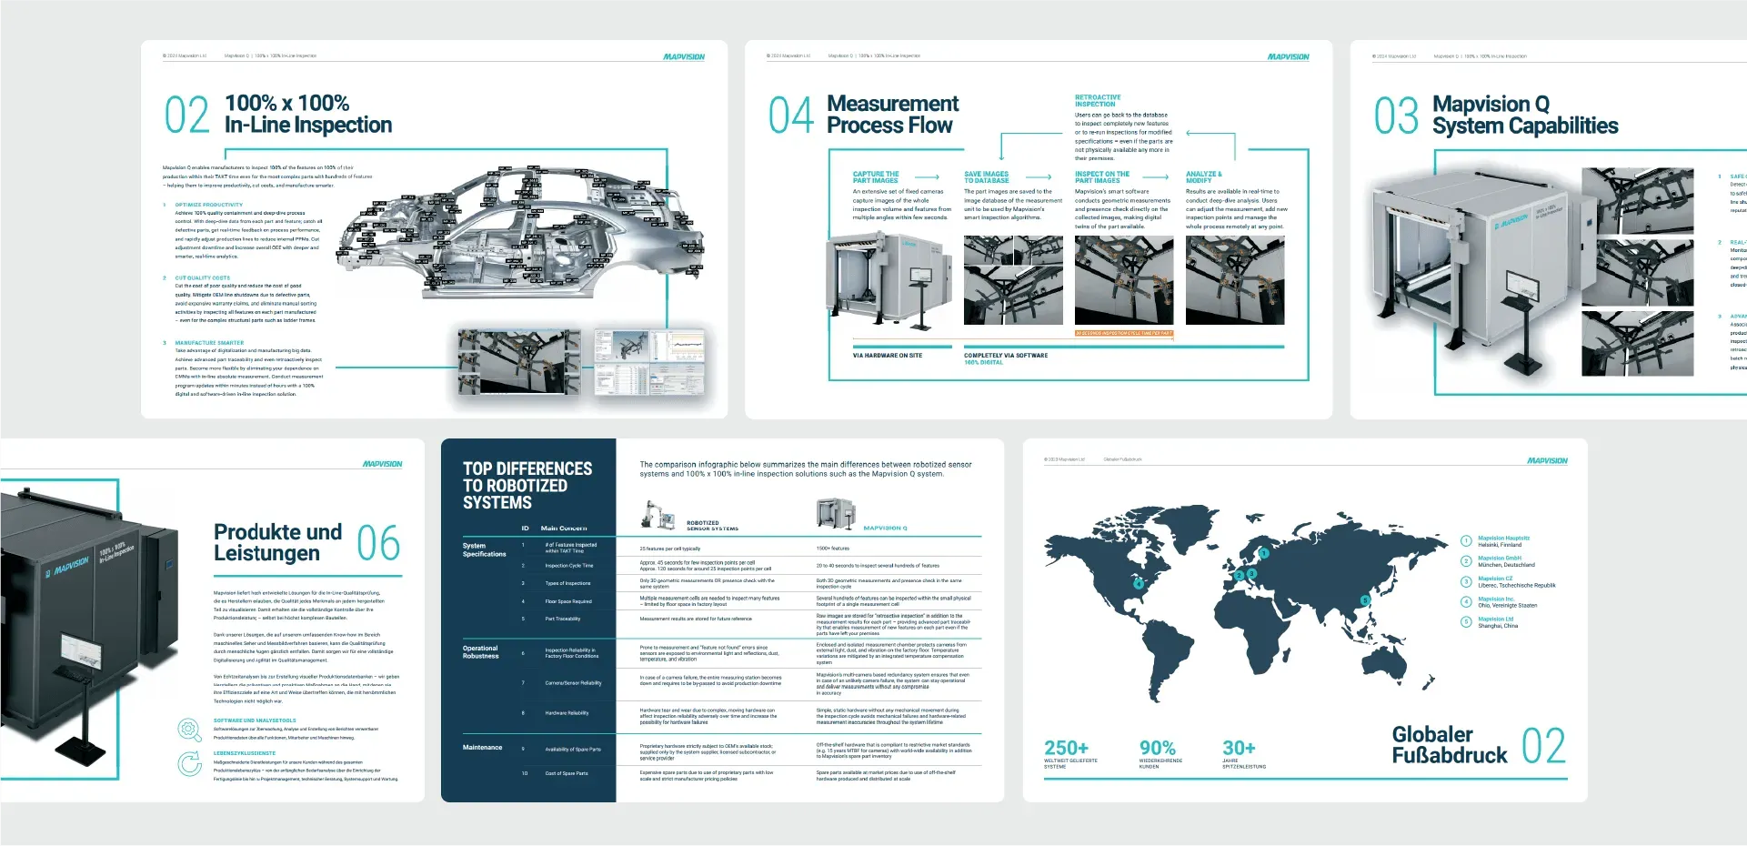Click the Mapvision Q machine icon in comparison header
1747x846 pixels.
tap(836, 513)
